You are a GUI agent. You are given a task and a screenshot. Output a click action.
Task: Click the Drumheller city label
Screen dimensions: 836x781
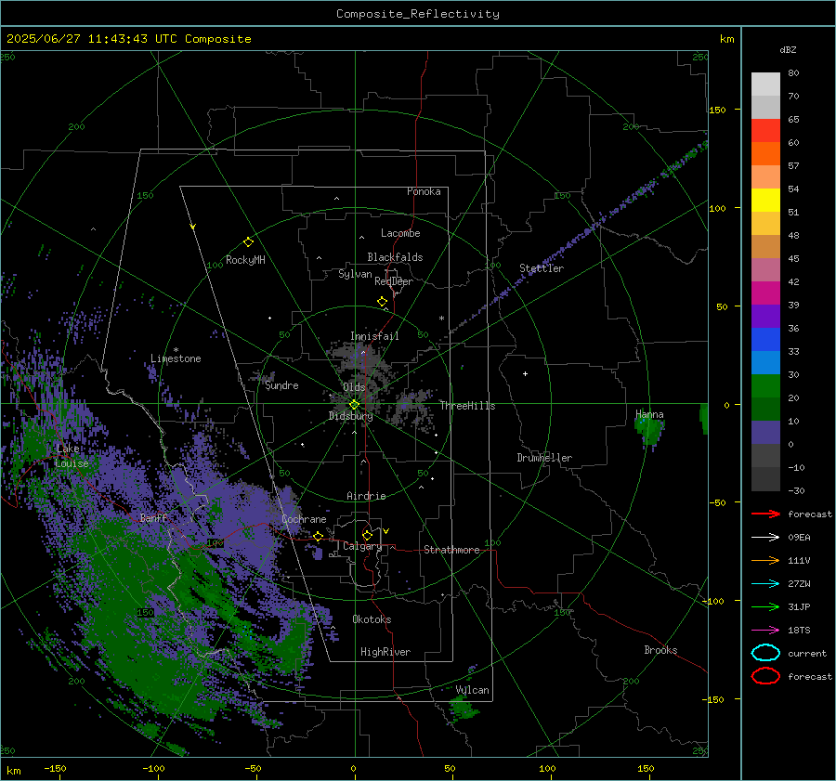click(544, 458)
